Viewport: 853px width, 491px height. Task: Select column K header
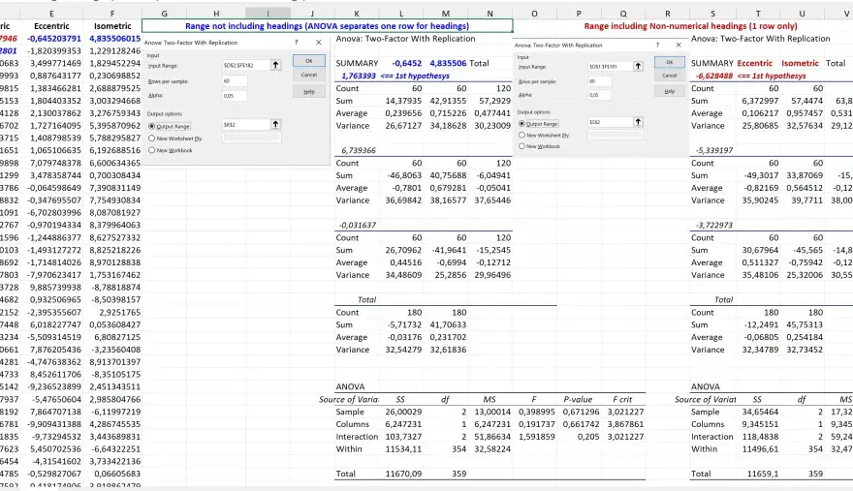pyautogui.click(x=357, y=14)
